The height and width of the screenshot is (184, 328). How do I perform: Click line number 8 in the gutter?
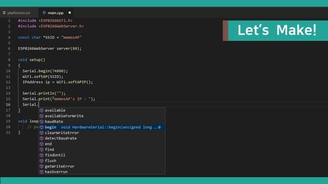click(x=9, y=60)
